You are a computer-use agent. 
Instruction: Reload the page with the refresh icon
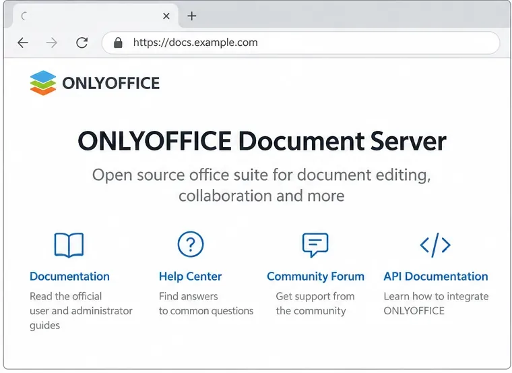point(82,42)
